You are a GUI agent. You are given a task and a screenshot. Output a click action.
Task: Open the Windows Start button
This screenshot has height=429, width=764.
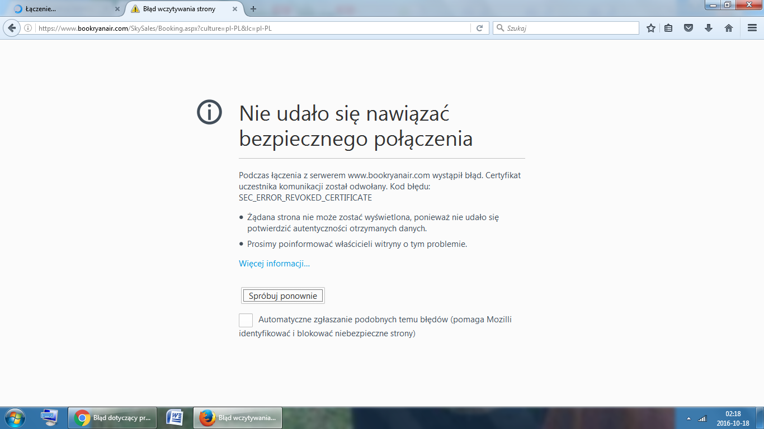[15, 418]
